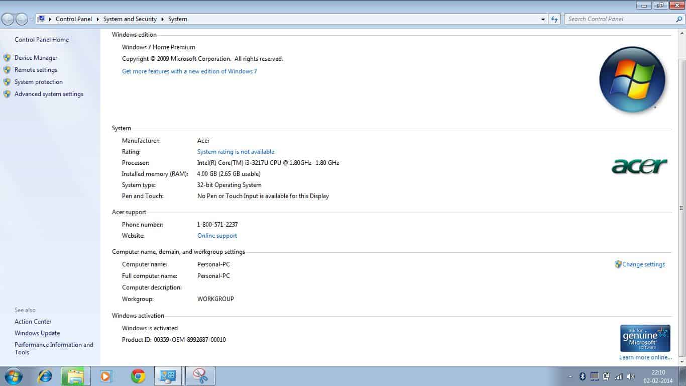Click the Advanced system settings shield icon
This screenshot has width=686, height=386.
tap(7, 94)
